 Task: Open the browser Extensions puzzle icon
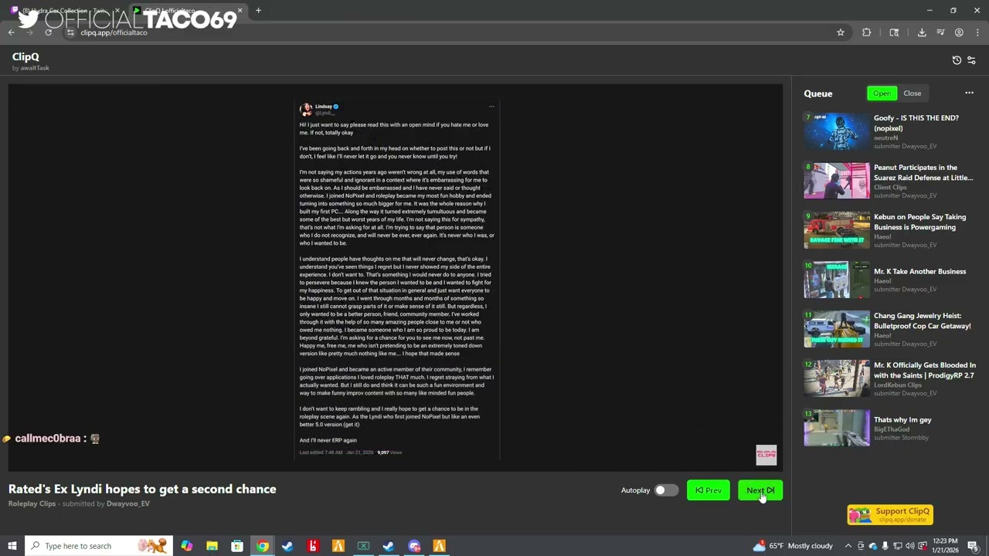pos(866,32)
